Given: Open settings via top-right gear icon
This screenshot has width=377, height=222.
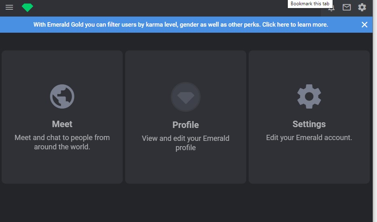Looking at the screenshot, I should [362, 7].
